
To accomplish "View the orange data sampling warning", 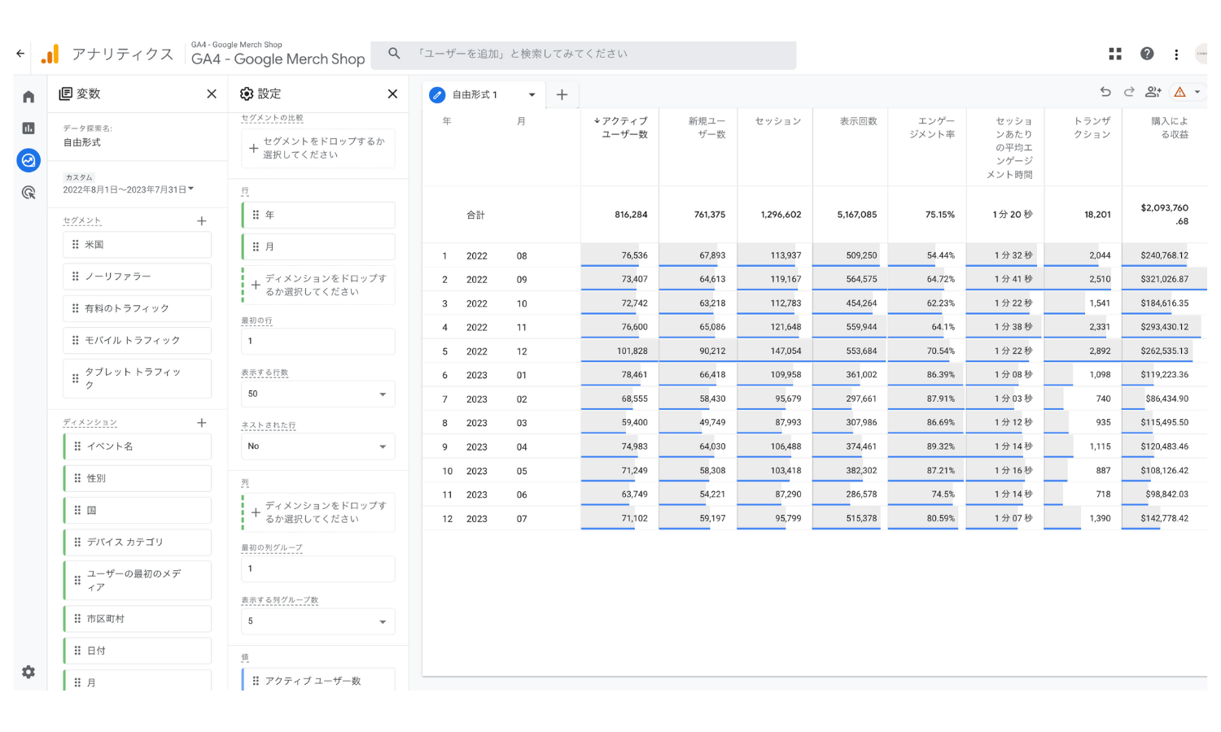I will tap(1179, 92).
